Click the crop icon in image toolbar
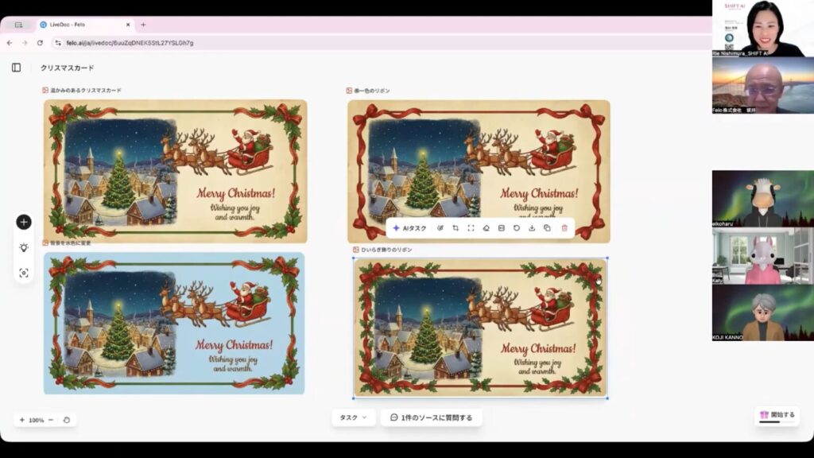Image resolution: width=814 pixels, height=458 pixels. pyautogui.click(x=455, y=228)
